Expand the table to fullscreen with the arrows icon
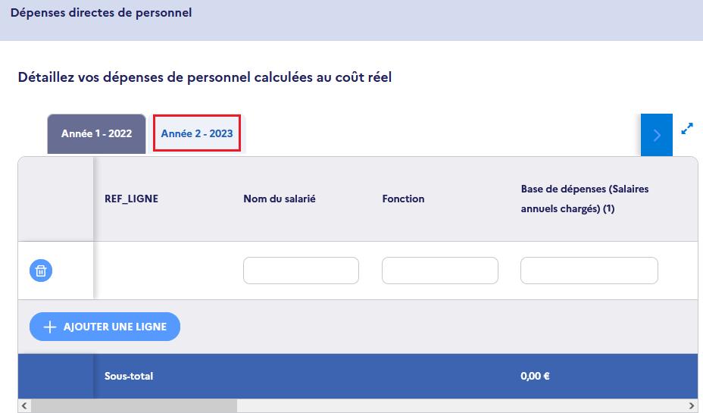This screenshot has height=413, width=703. [687, 129]
